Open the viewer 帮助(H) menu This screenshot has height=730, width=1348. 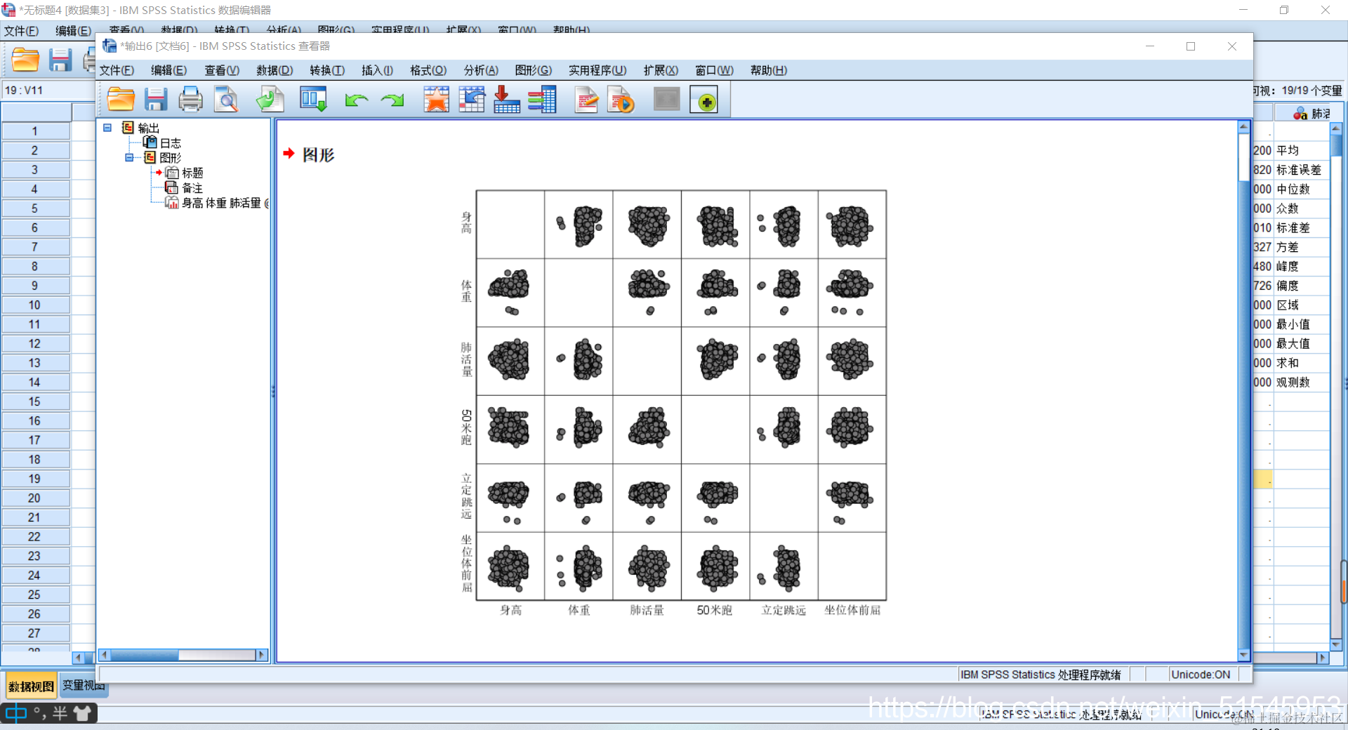point(768,70)
